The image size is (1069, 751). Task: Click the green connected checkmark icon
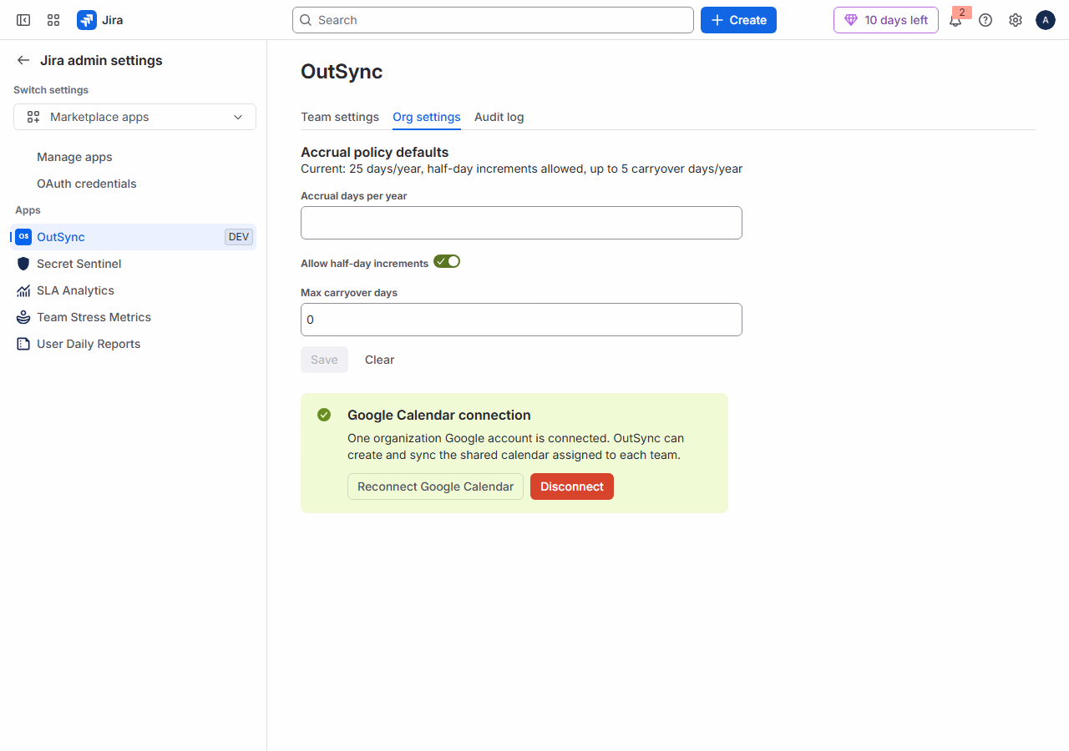324,415
